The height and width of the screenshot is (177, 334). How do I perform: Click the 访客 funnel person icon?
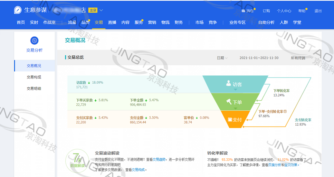click(228, 84)
